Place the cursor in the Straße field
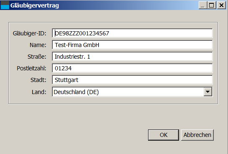The height and width of the screenshot is (154, 228). coord(132,57)
